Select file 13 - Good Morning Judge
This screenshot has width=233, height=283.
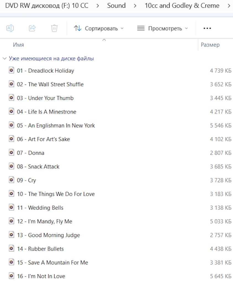tap(48, 235)
